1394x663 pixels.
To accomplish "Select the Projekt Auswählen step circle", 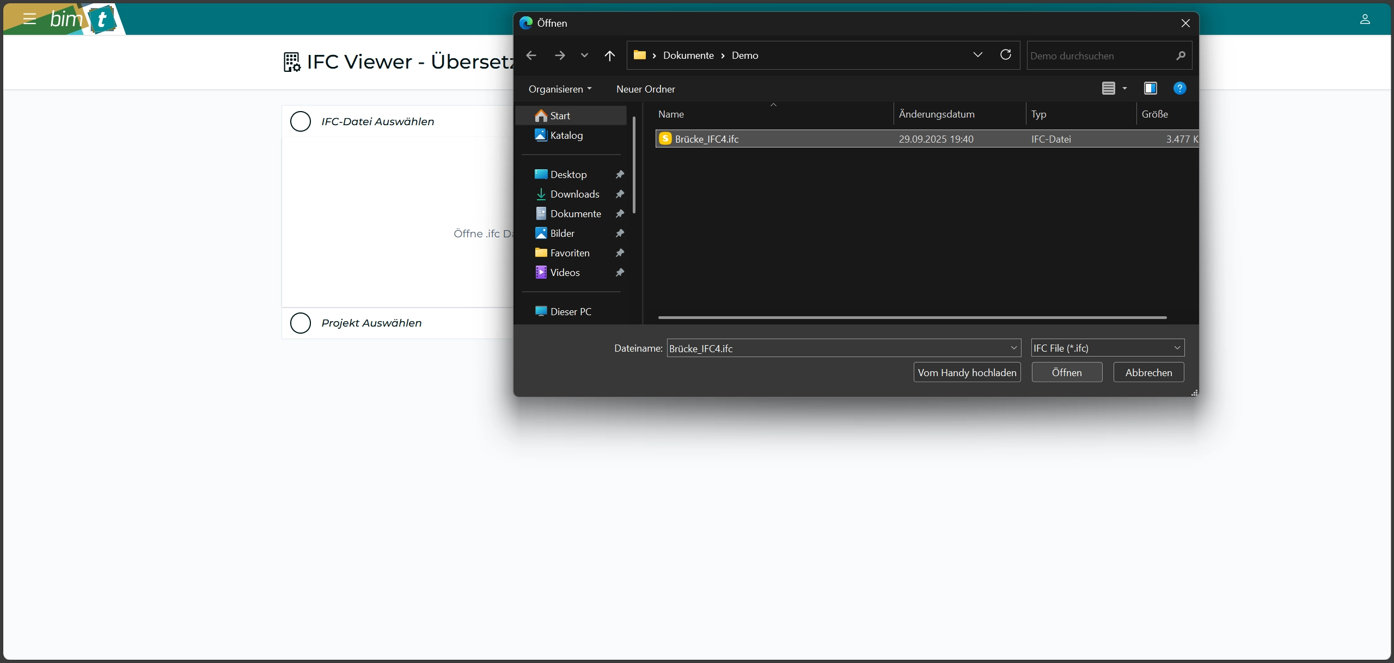I will coord(301,323).
